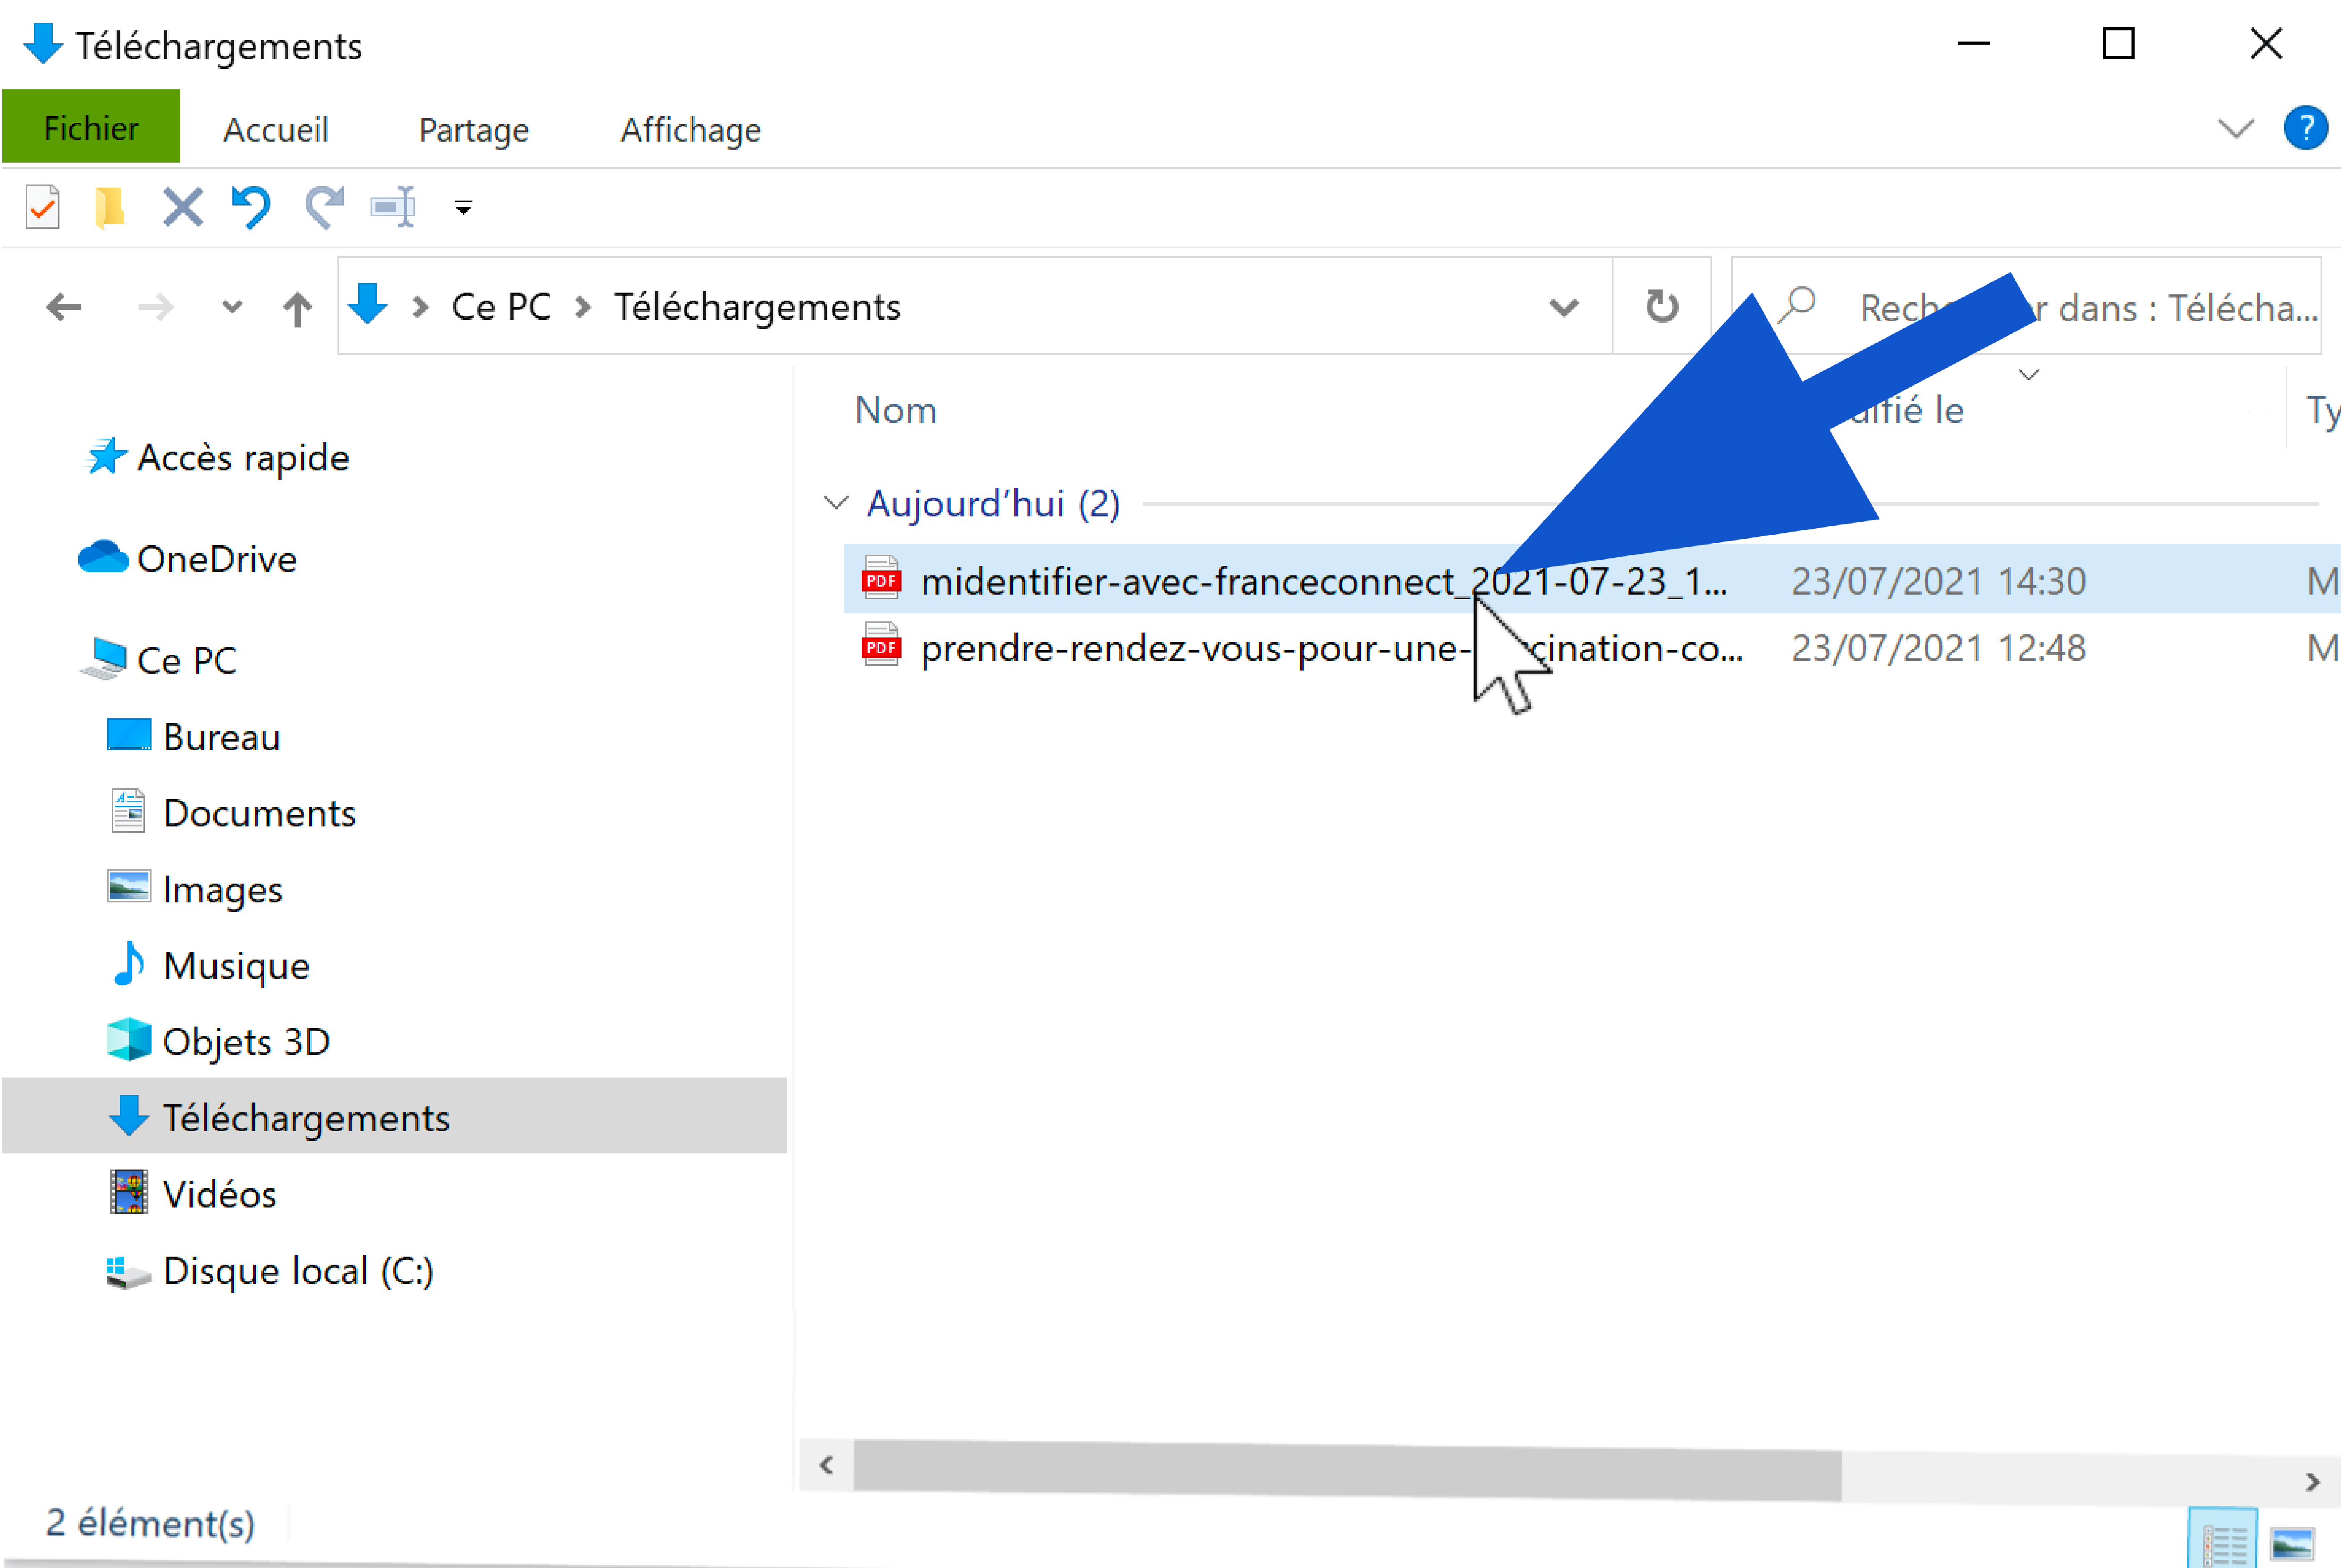This screenshot has height=1568, width=2342.
Task: Click the PDF icon of midentifier-avec-franceconnect
Action: 881,578
